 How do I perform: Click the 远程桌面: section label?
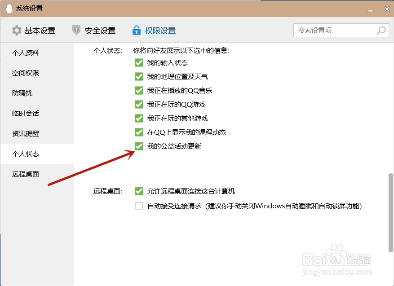107,191
